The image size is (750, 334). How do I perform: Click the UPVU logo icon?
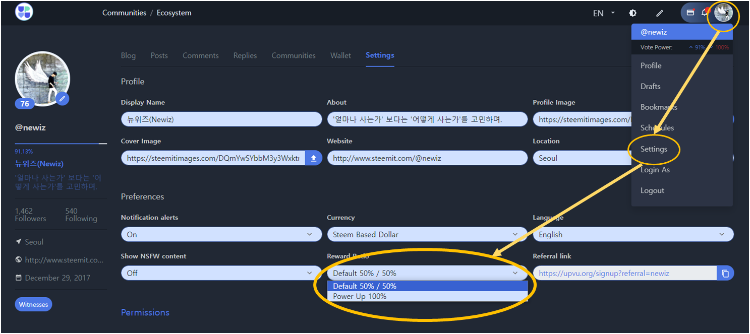pos(24,11)
